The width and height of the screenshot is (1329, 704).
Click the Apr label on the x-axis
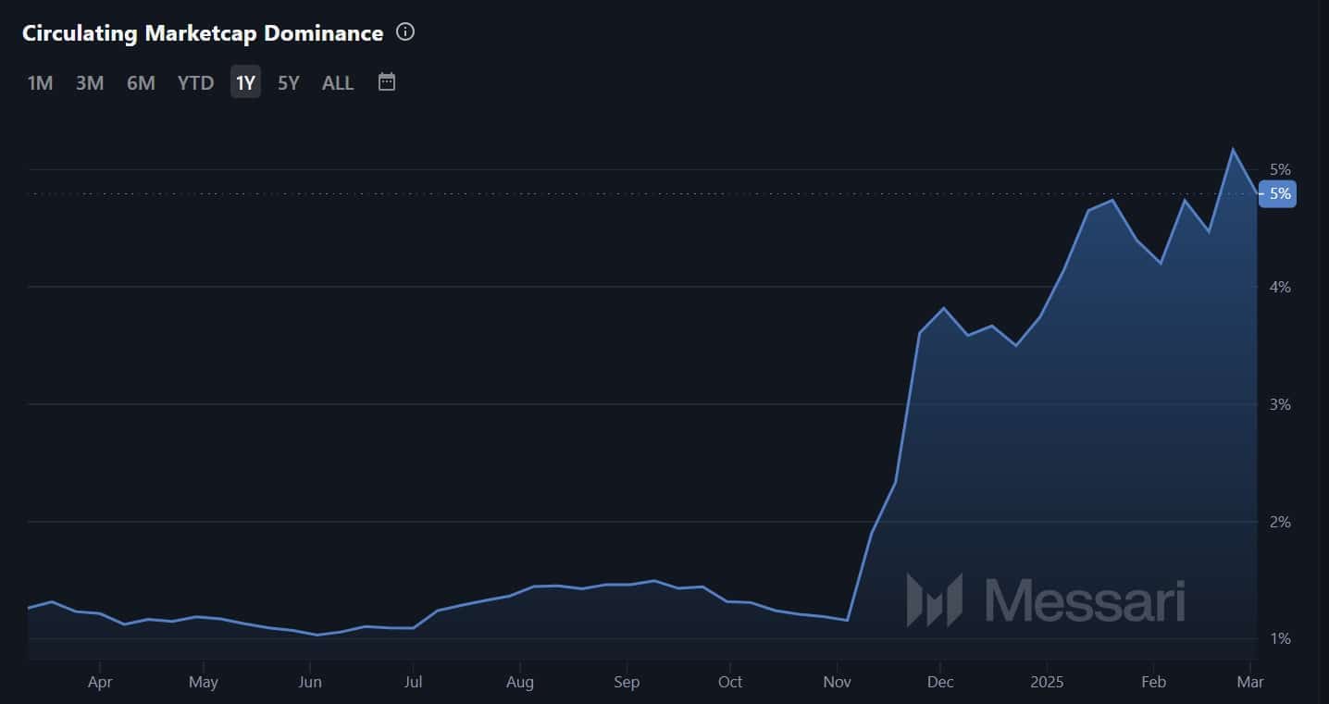coord(100,683)
